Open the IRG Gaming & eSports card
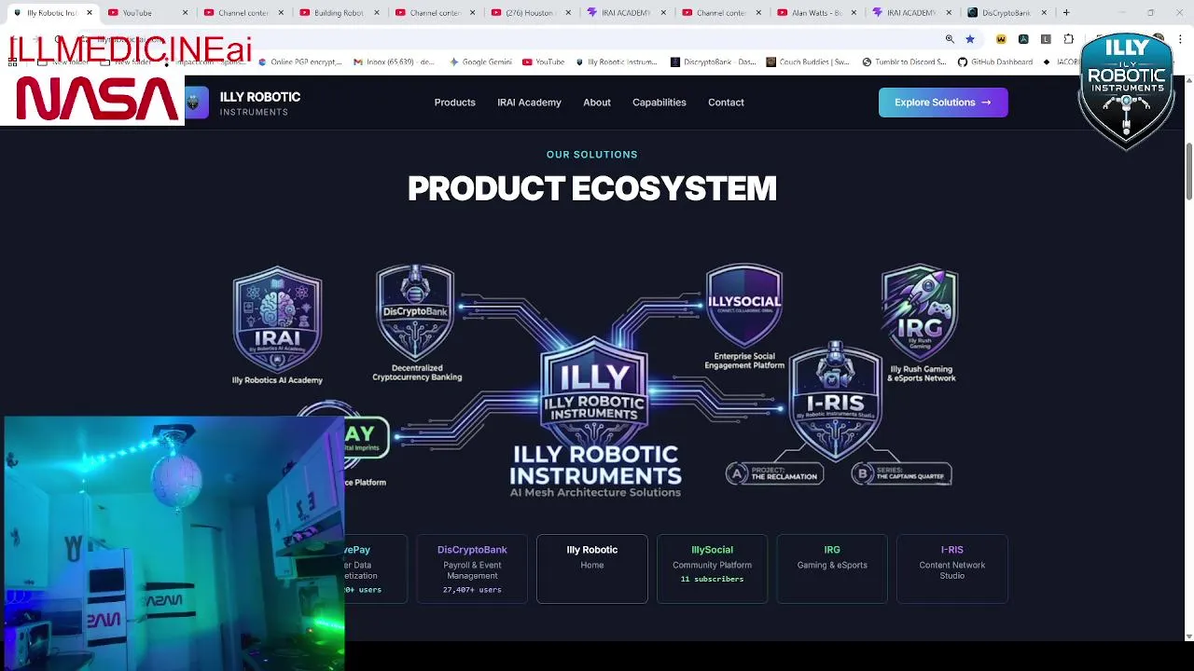This screenshot has height=671, width=1194. pyautogui.click(x=832, y=568)
